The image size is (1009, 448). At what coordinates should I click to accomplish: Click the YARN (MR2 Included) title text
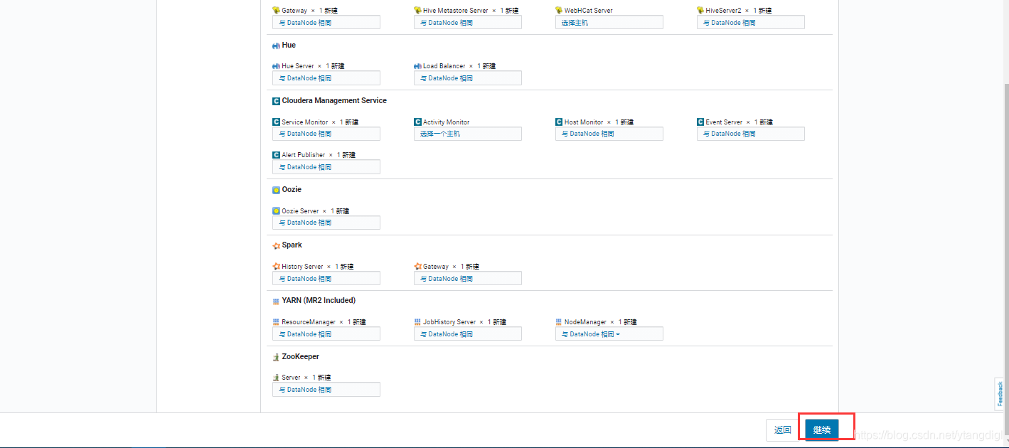(319, 301)
